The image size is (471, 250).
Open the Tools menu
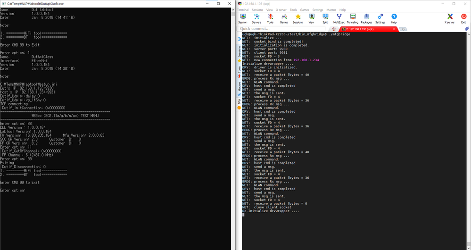[x=293, y=10]
